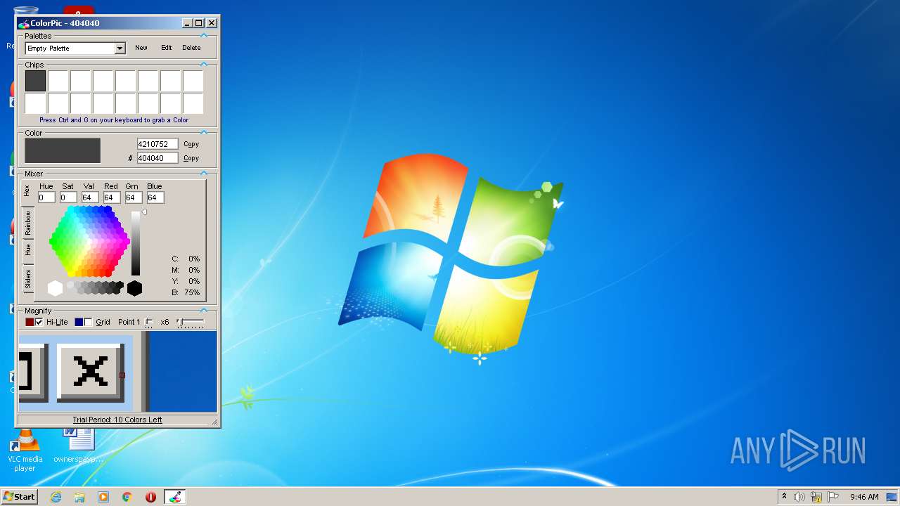Click the large dark gray color preview

point(63,150)
